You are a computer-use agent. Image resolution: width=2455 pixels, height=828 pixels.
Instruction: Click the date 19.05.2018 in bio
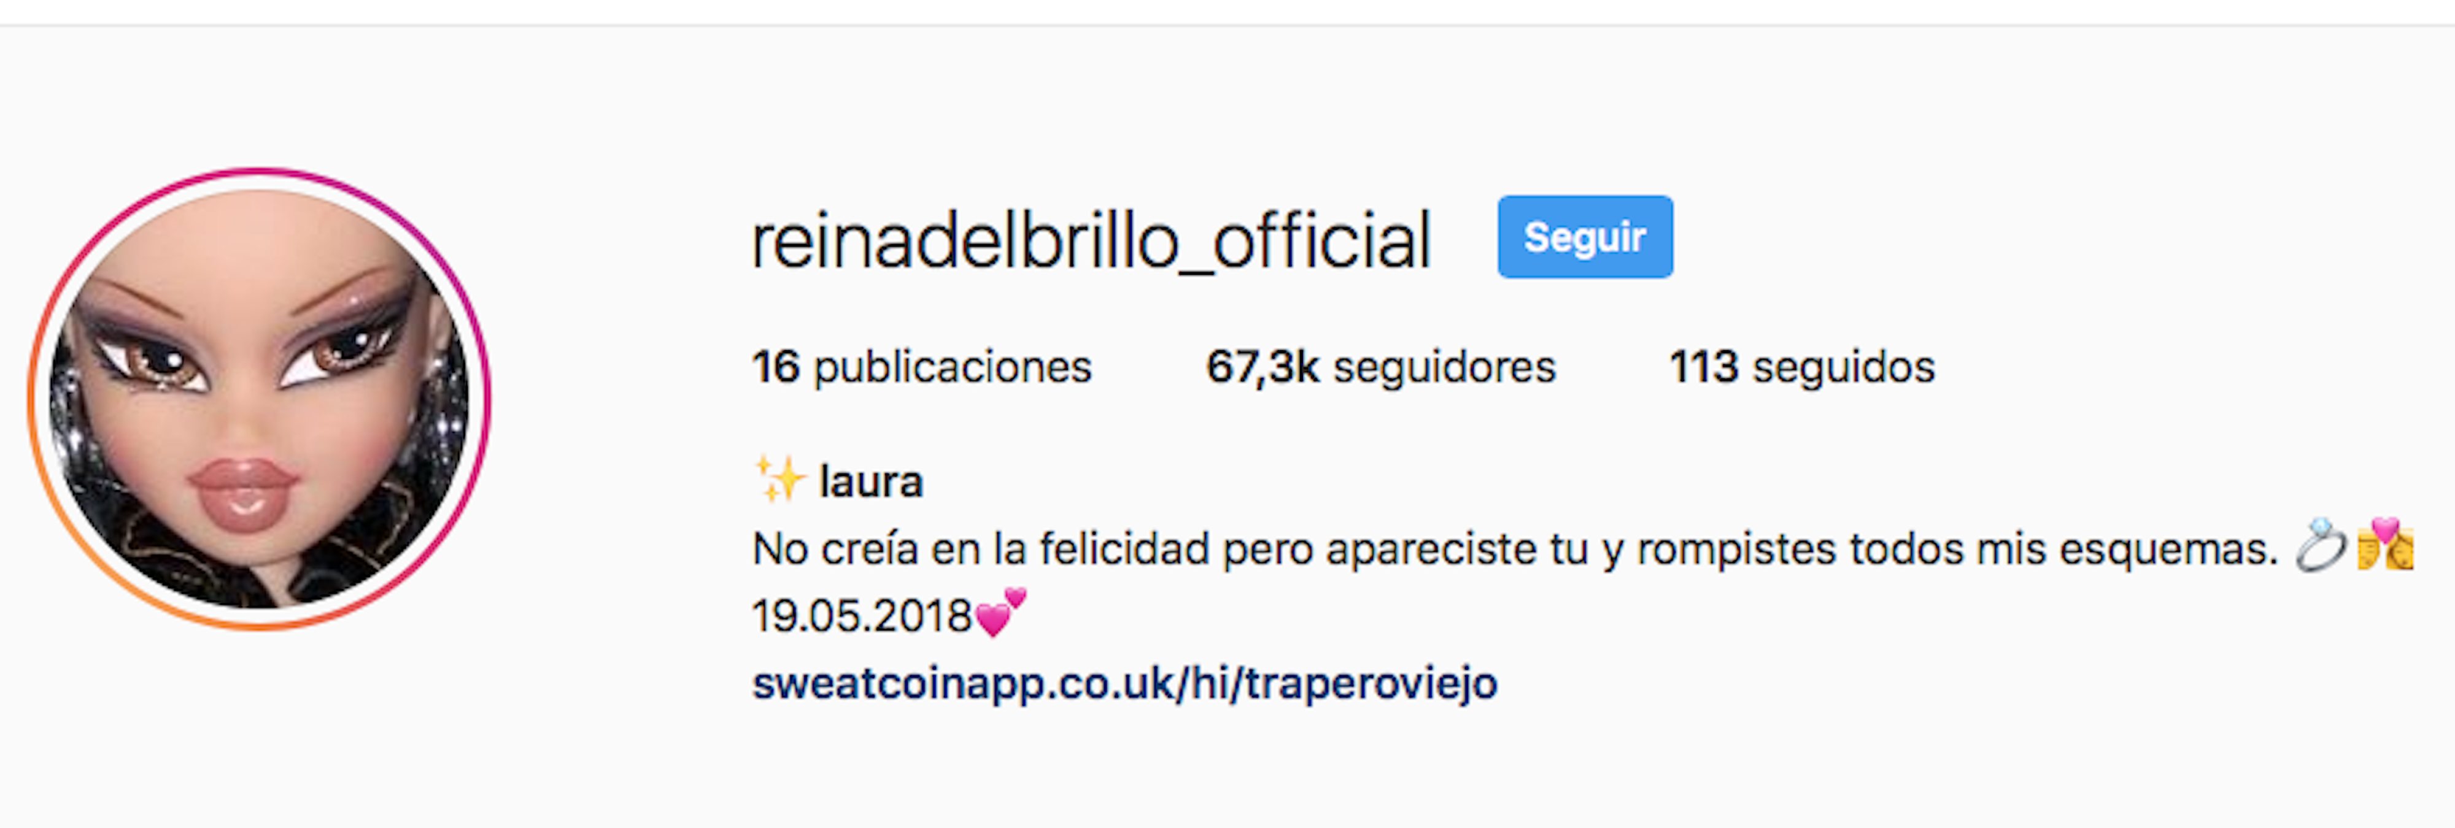(862, 616)
